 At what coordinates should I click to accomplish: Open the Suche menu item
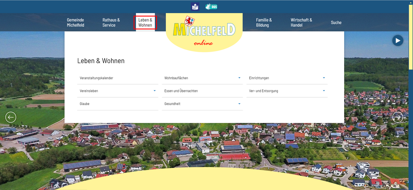coord(336,23)
